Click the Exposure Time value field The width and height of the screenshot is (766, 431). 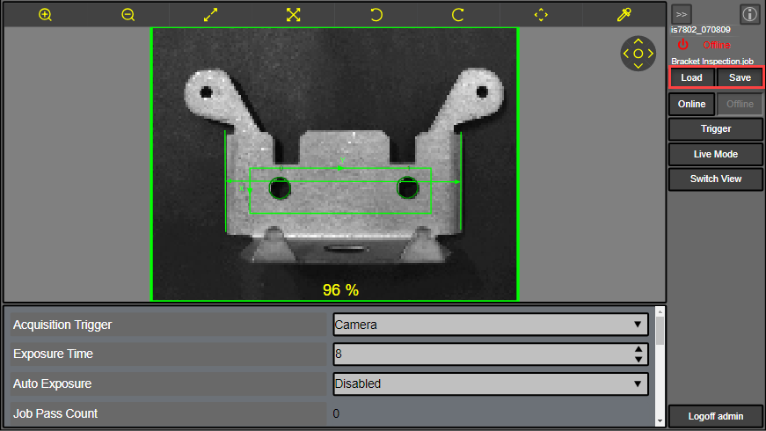coord(479,354)
